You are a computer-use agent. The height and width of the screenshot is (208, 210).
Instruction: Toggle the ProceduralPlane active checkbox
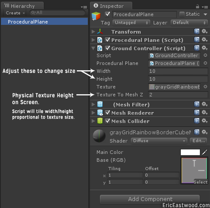click(x=107, y=14)
